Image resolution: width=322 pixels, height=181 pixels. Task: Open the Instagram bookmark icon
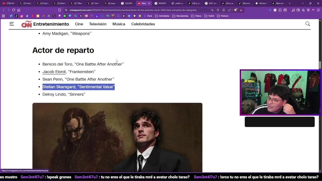22,16
